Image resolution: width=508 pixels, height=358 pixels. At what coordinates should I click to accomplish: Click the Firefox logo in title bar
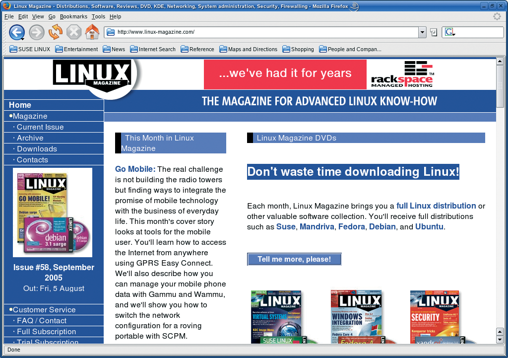tap(6, 6)
